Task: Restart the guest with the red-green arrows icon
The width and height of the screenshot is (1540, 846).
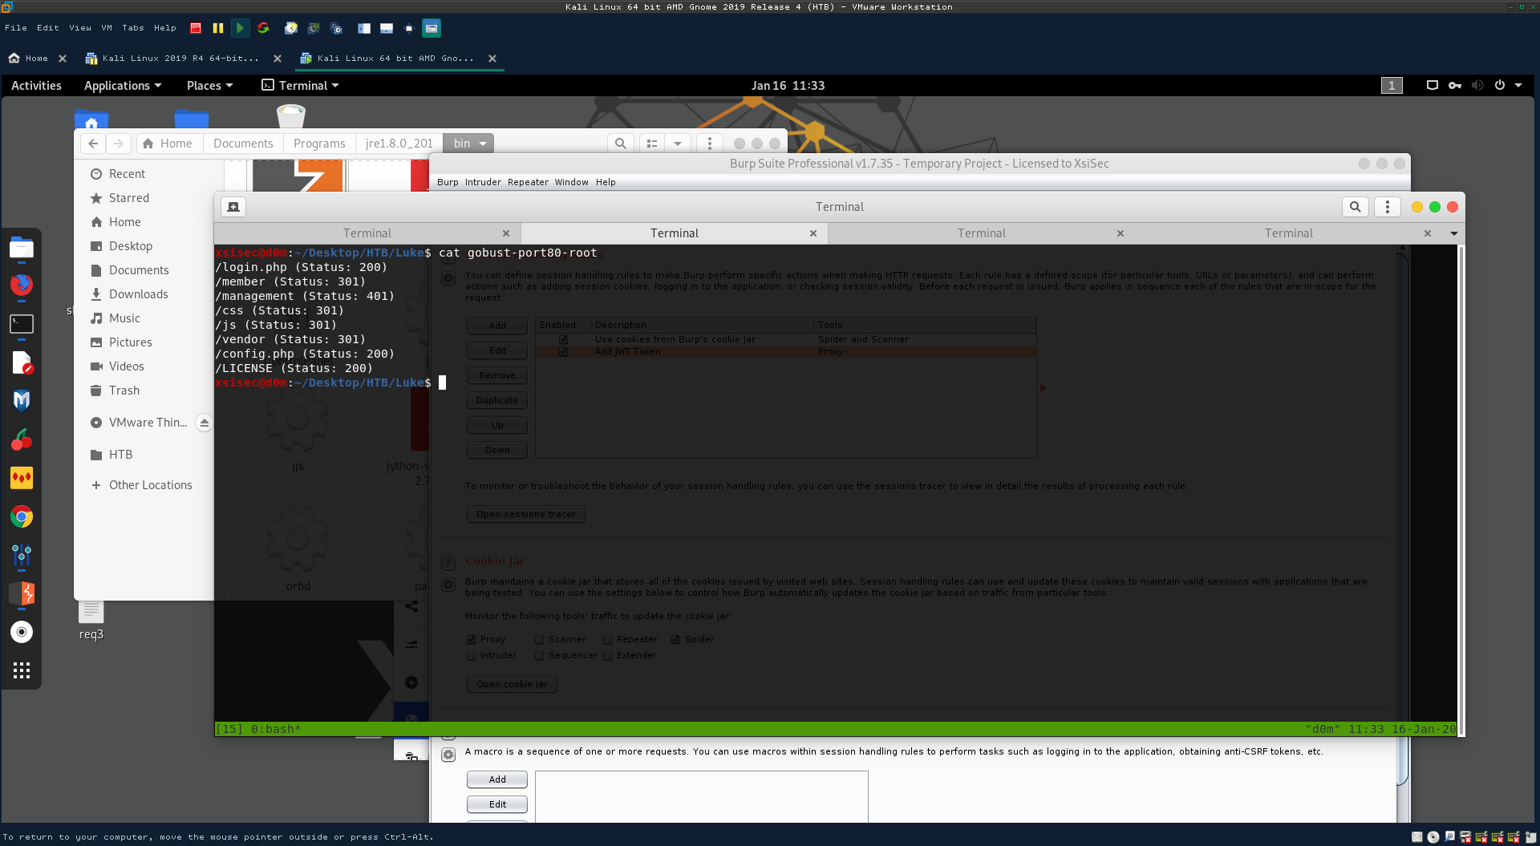Action: point(263,28)
